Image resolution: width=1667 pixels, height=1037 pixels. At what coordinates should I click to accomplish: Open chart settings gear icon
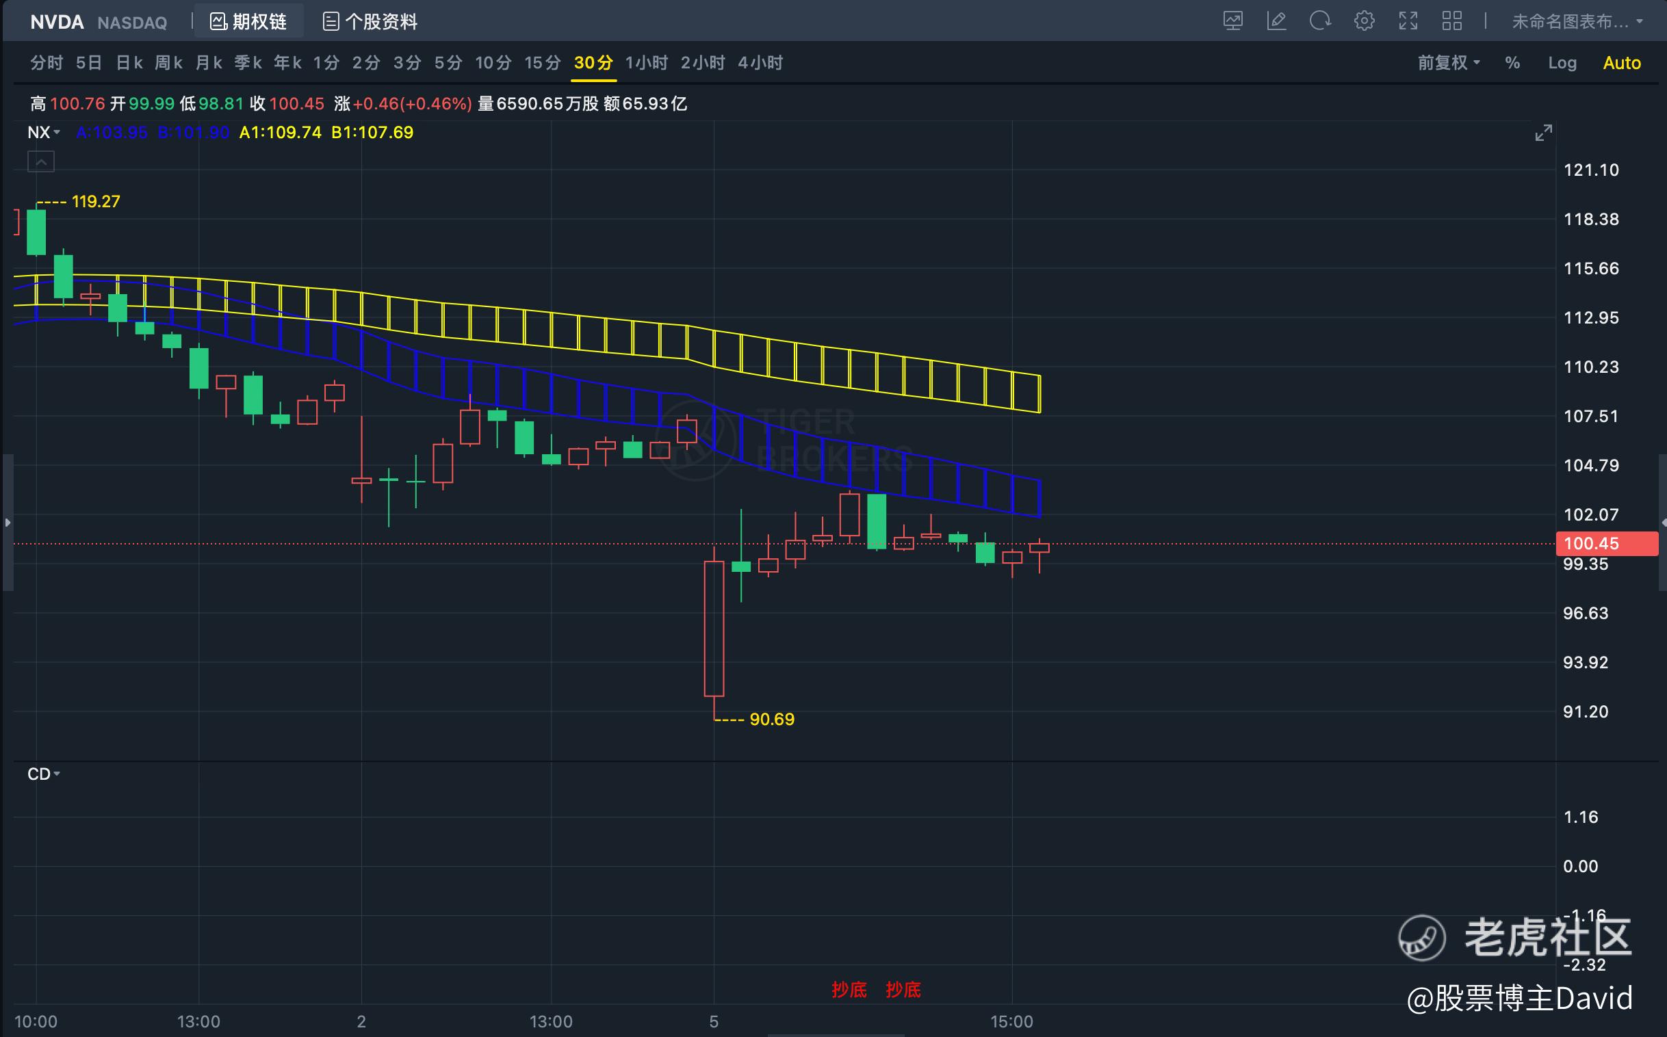click(x=1364, y=21)
